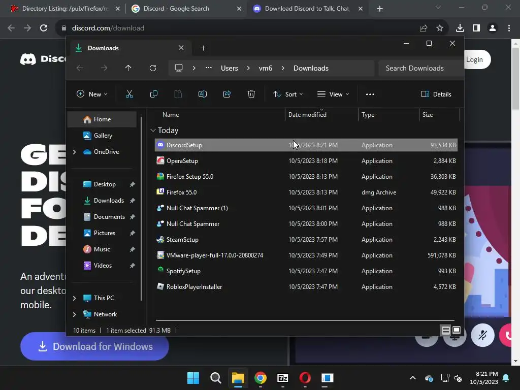Click the PC monitor icon in address bar
The image size is (520, 390).
coord(179,68)
